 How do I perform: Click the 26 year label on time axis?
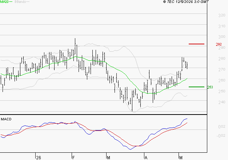coord(39,158)
